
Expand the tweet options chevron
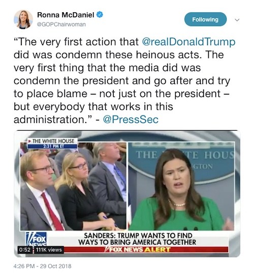[x=237, y=20]
